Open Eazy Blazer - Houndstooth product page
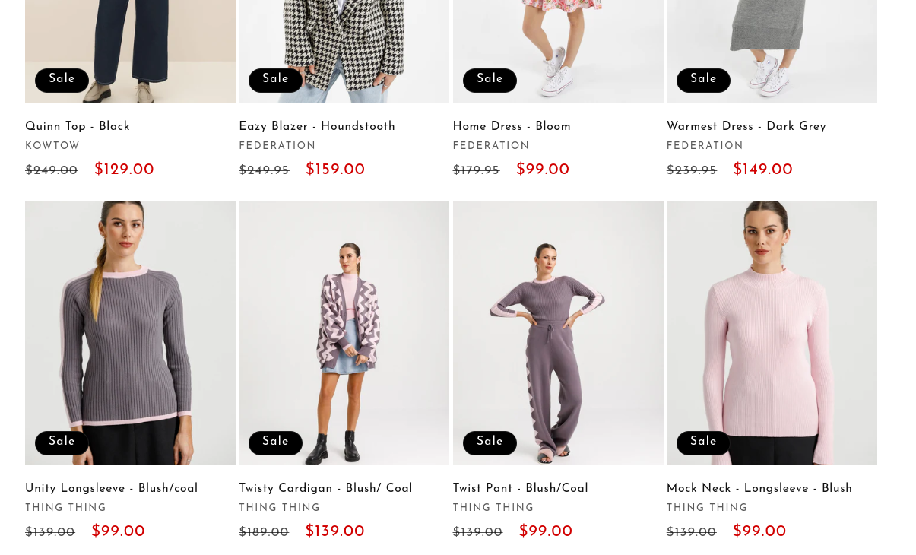Screen dimensions: 916x555 [317, 127]
